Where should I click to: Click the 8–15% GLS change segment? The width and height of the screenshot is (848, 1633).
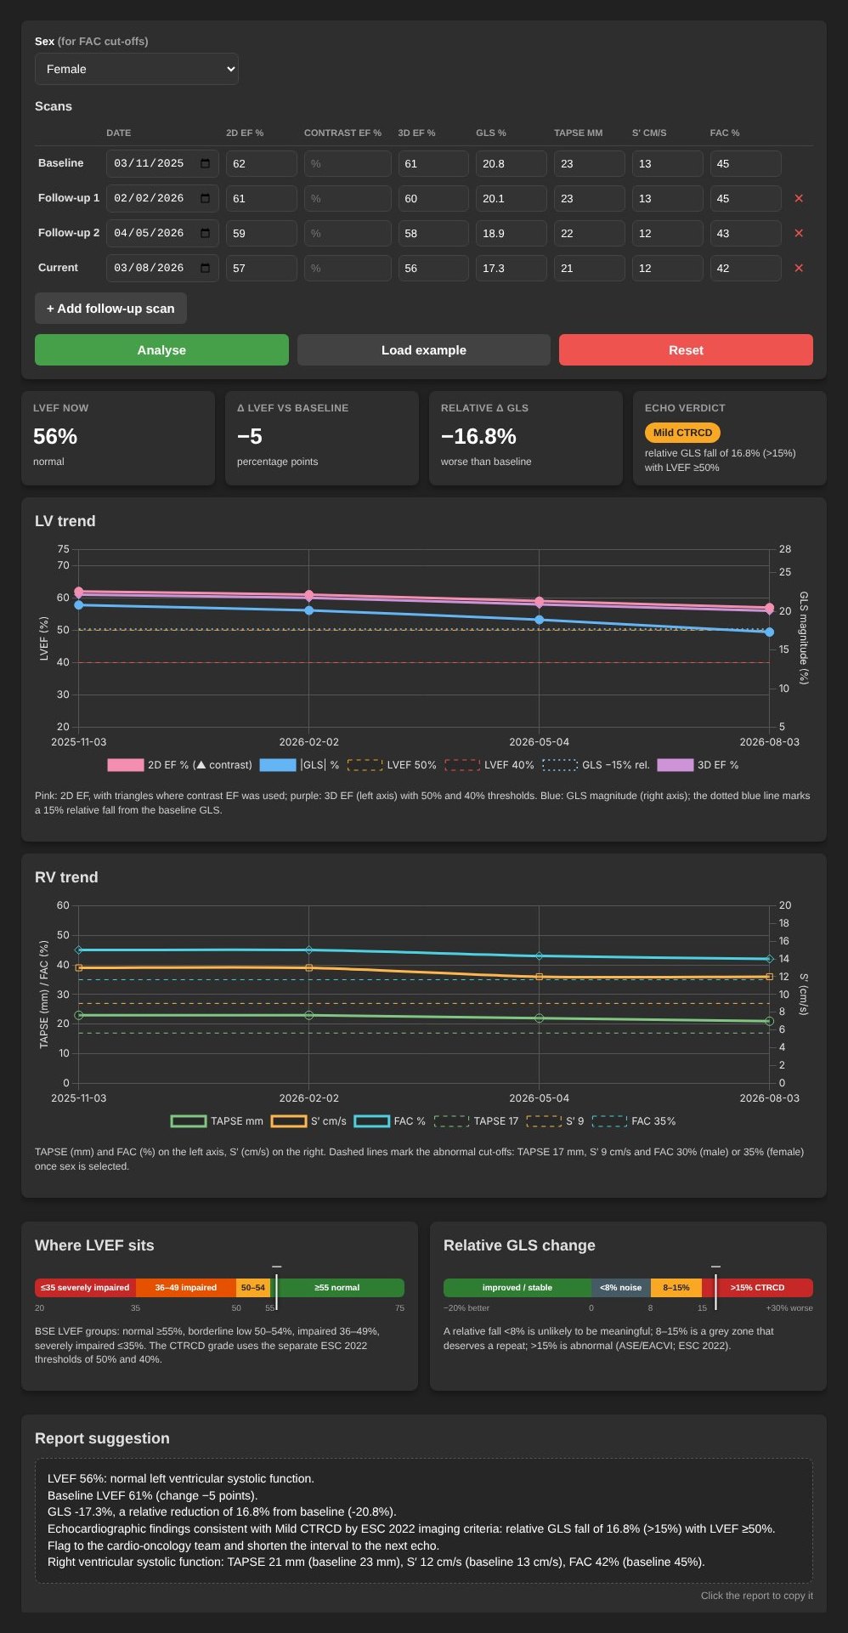(x=676, y=1287)
